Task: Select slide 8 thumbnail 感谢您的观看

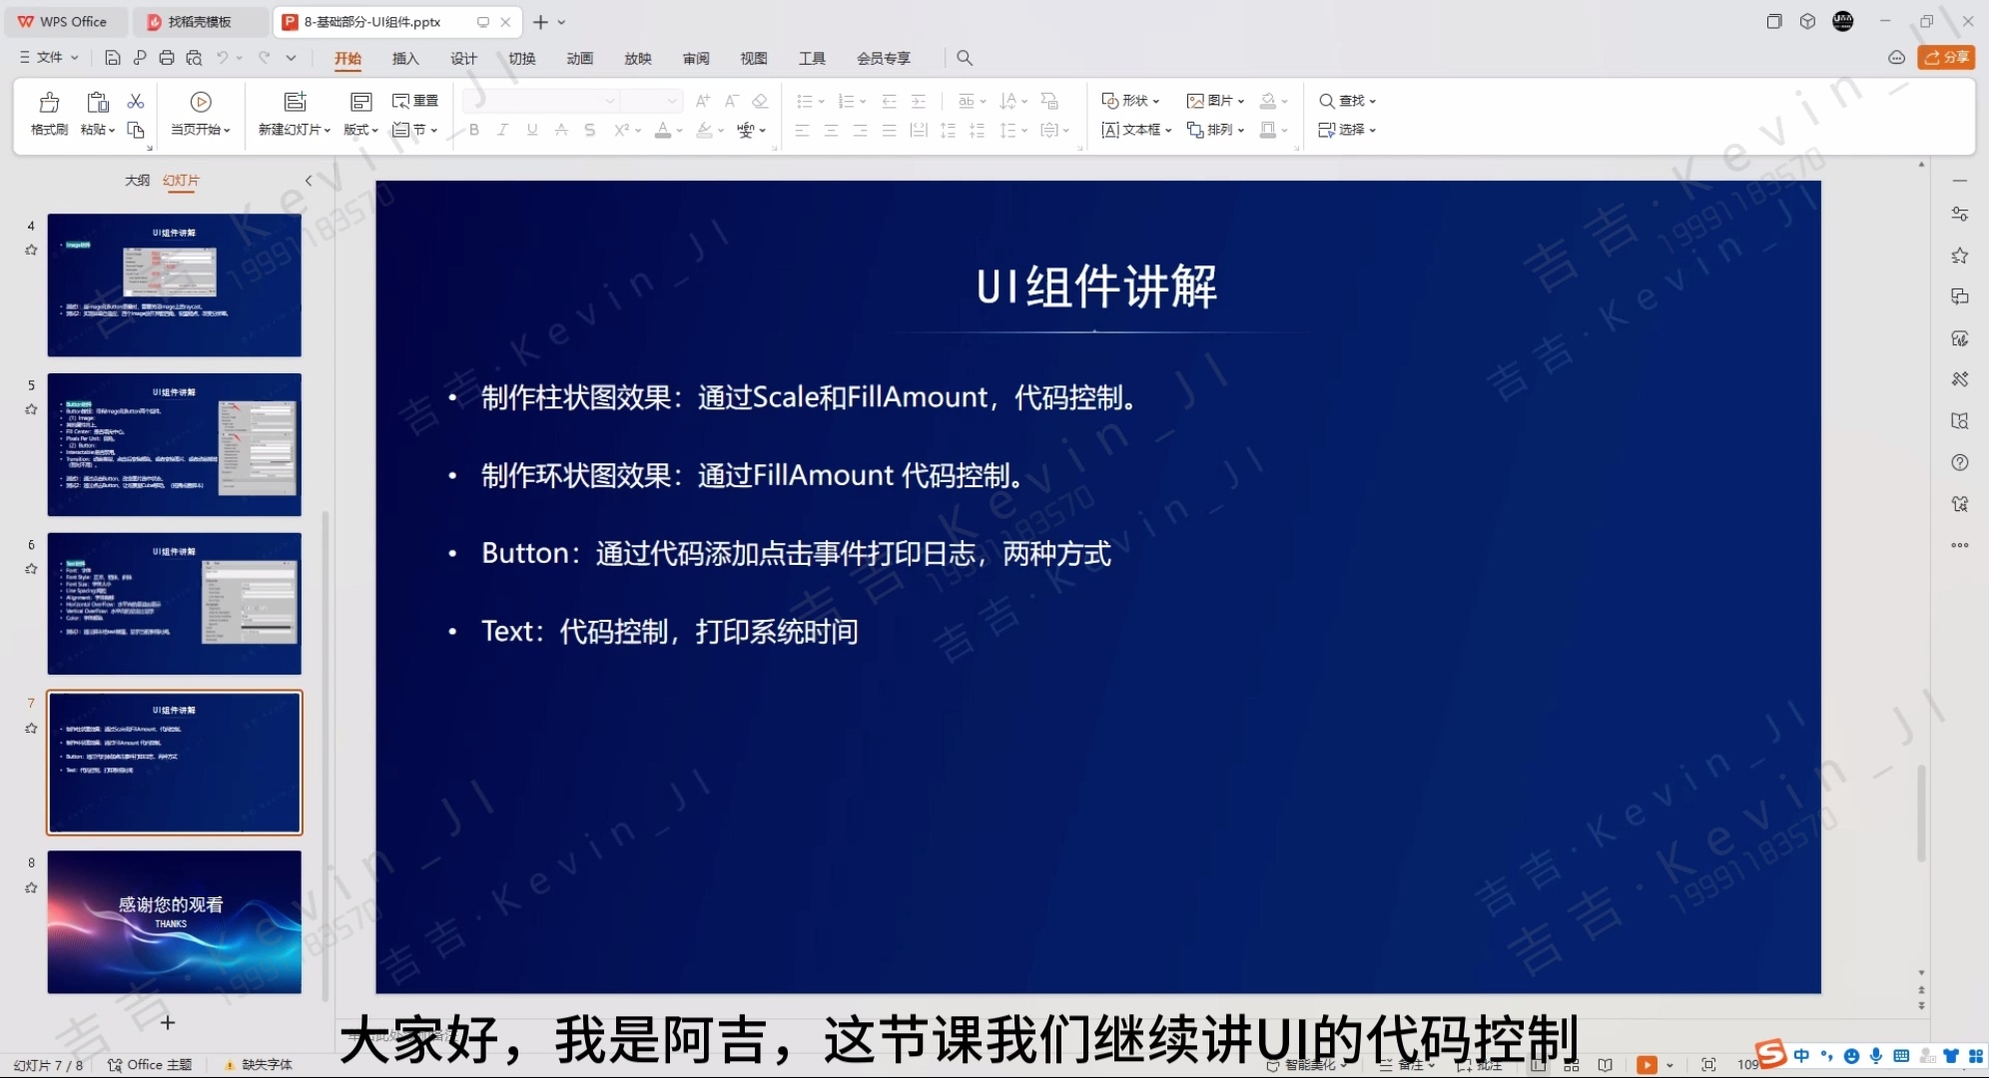Action: 173,922
